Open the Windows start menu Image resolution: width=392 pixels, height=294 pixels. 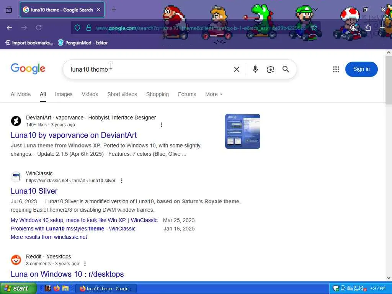tap(18, 288)
